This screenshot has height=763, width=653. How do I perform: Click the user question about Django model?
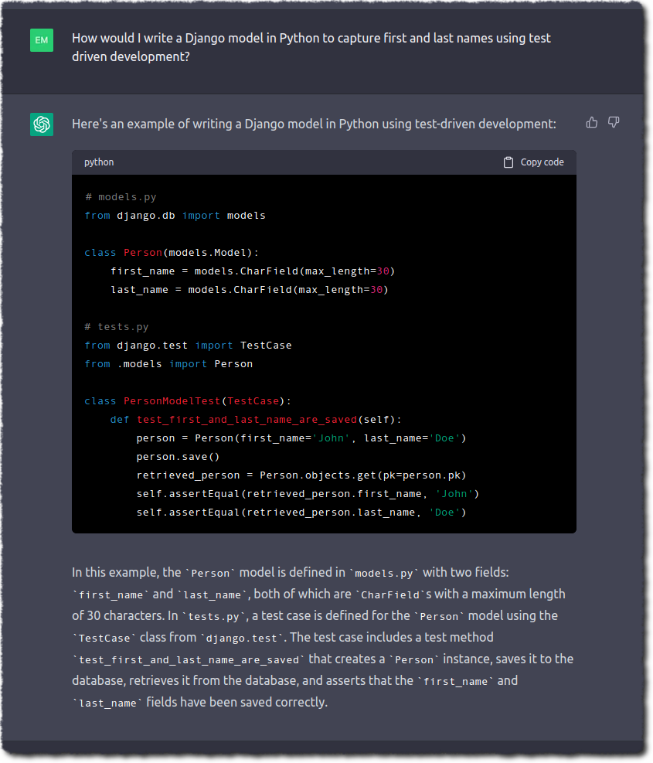pyautogui.click(x=311, y=47)
